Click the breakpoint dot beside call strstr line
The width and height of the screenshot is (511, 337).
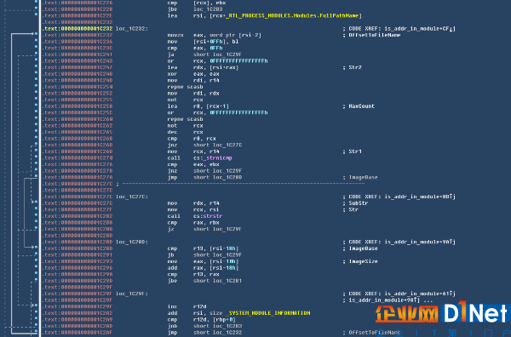click(x=36, y=215)
